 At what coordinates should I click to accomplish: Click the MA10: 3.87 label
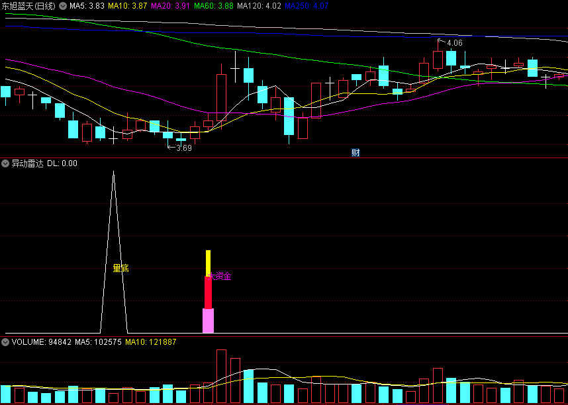[128, 6]
